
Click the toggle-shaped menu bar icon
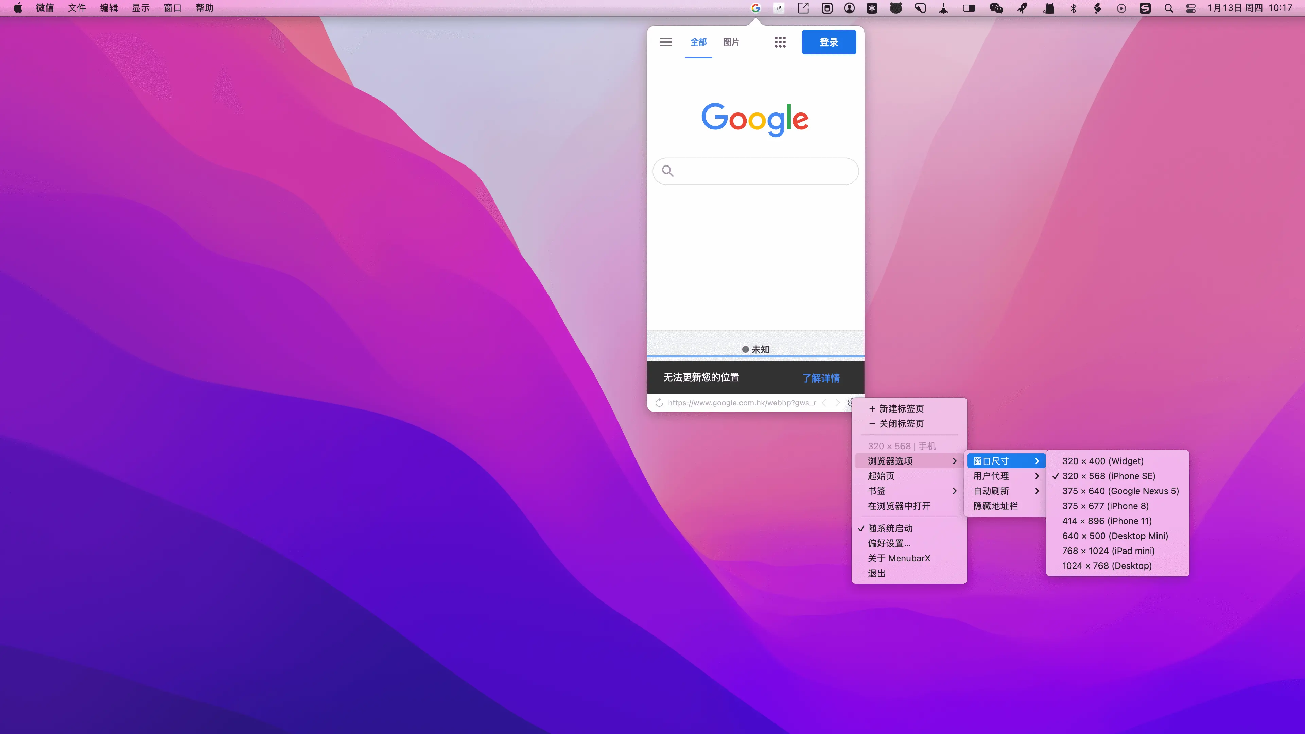969,8
